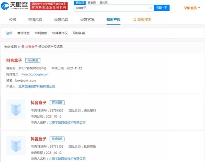Switch to the 经营风险 tab
The image size is (205, 162).
point(61,19)
